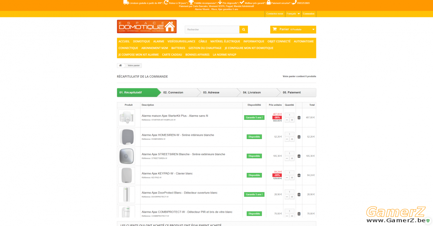Go to the 02. Connexion step

click(179, 92)
